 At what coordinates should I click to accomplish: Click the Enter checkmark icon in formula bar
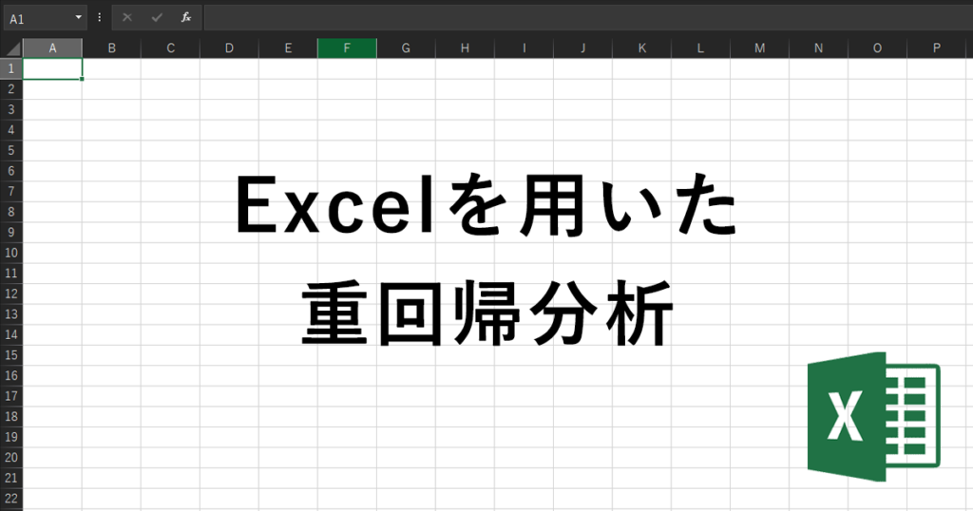click(x=157, y=18)
